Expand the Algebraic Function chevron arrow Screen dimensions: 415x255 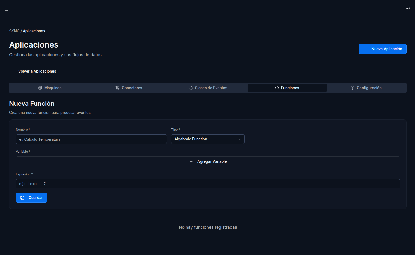239,139
